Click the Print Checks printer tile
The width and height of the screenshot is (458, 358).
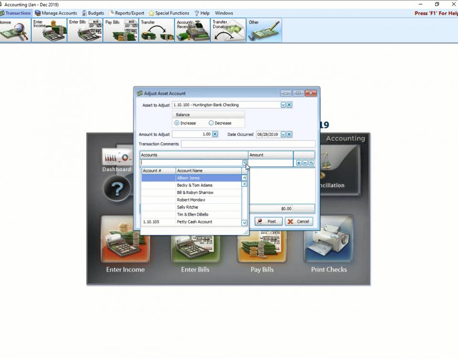(x=329, y=245)
